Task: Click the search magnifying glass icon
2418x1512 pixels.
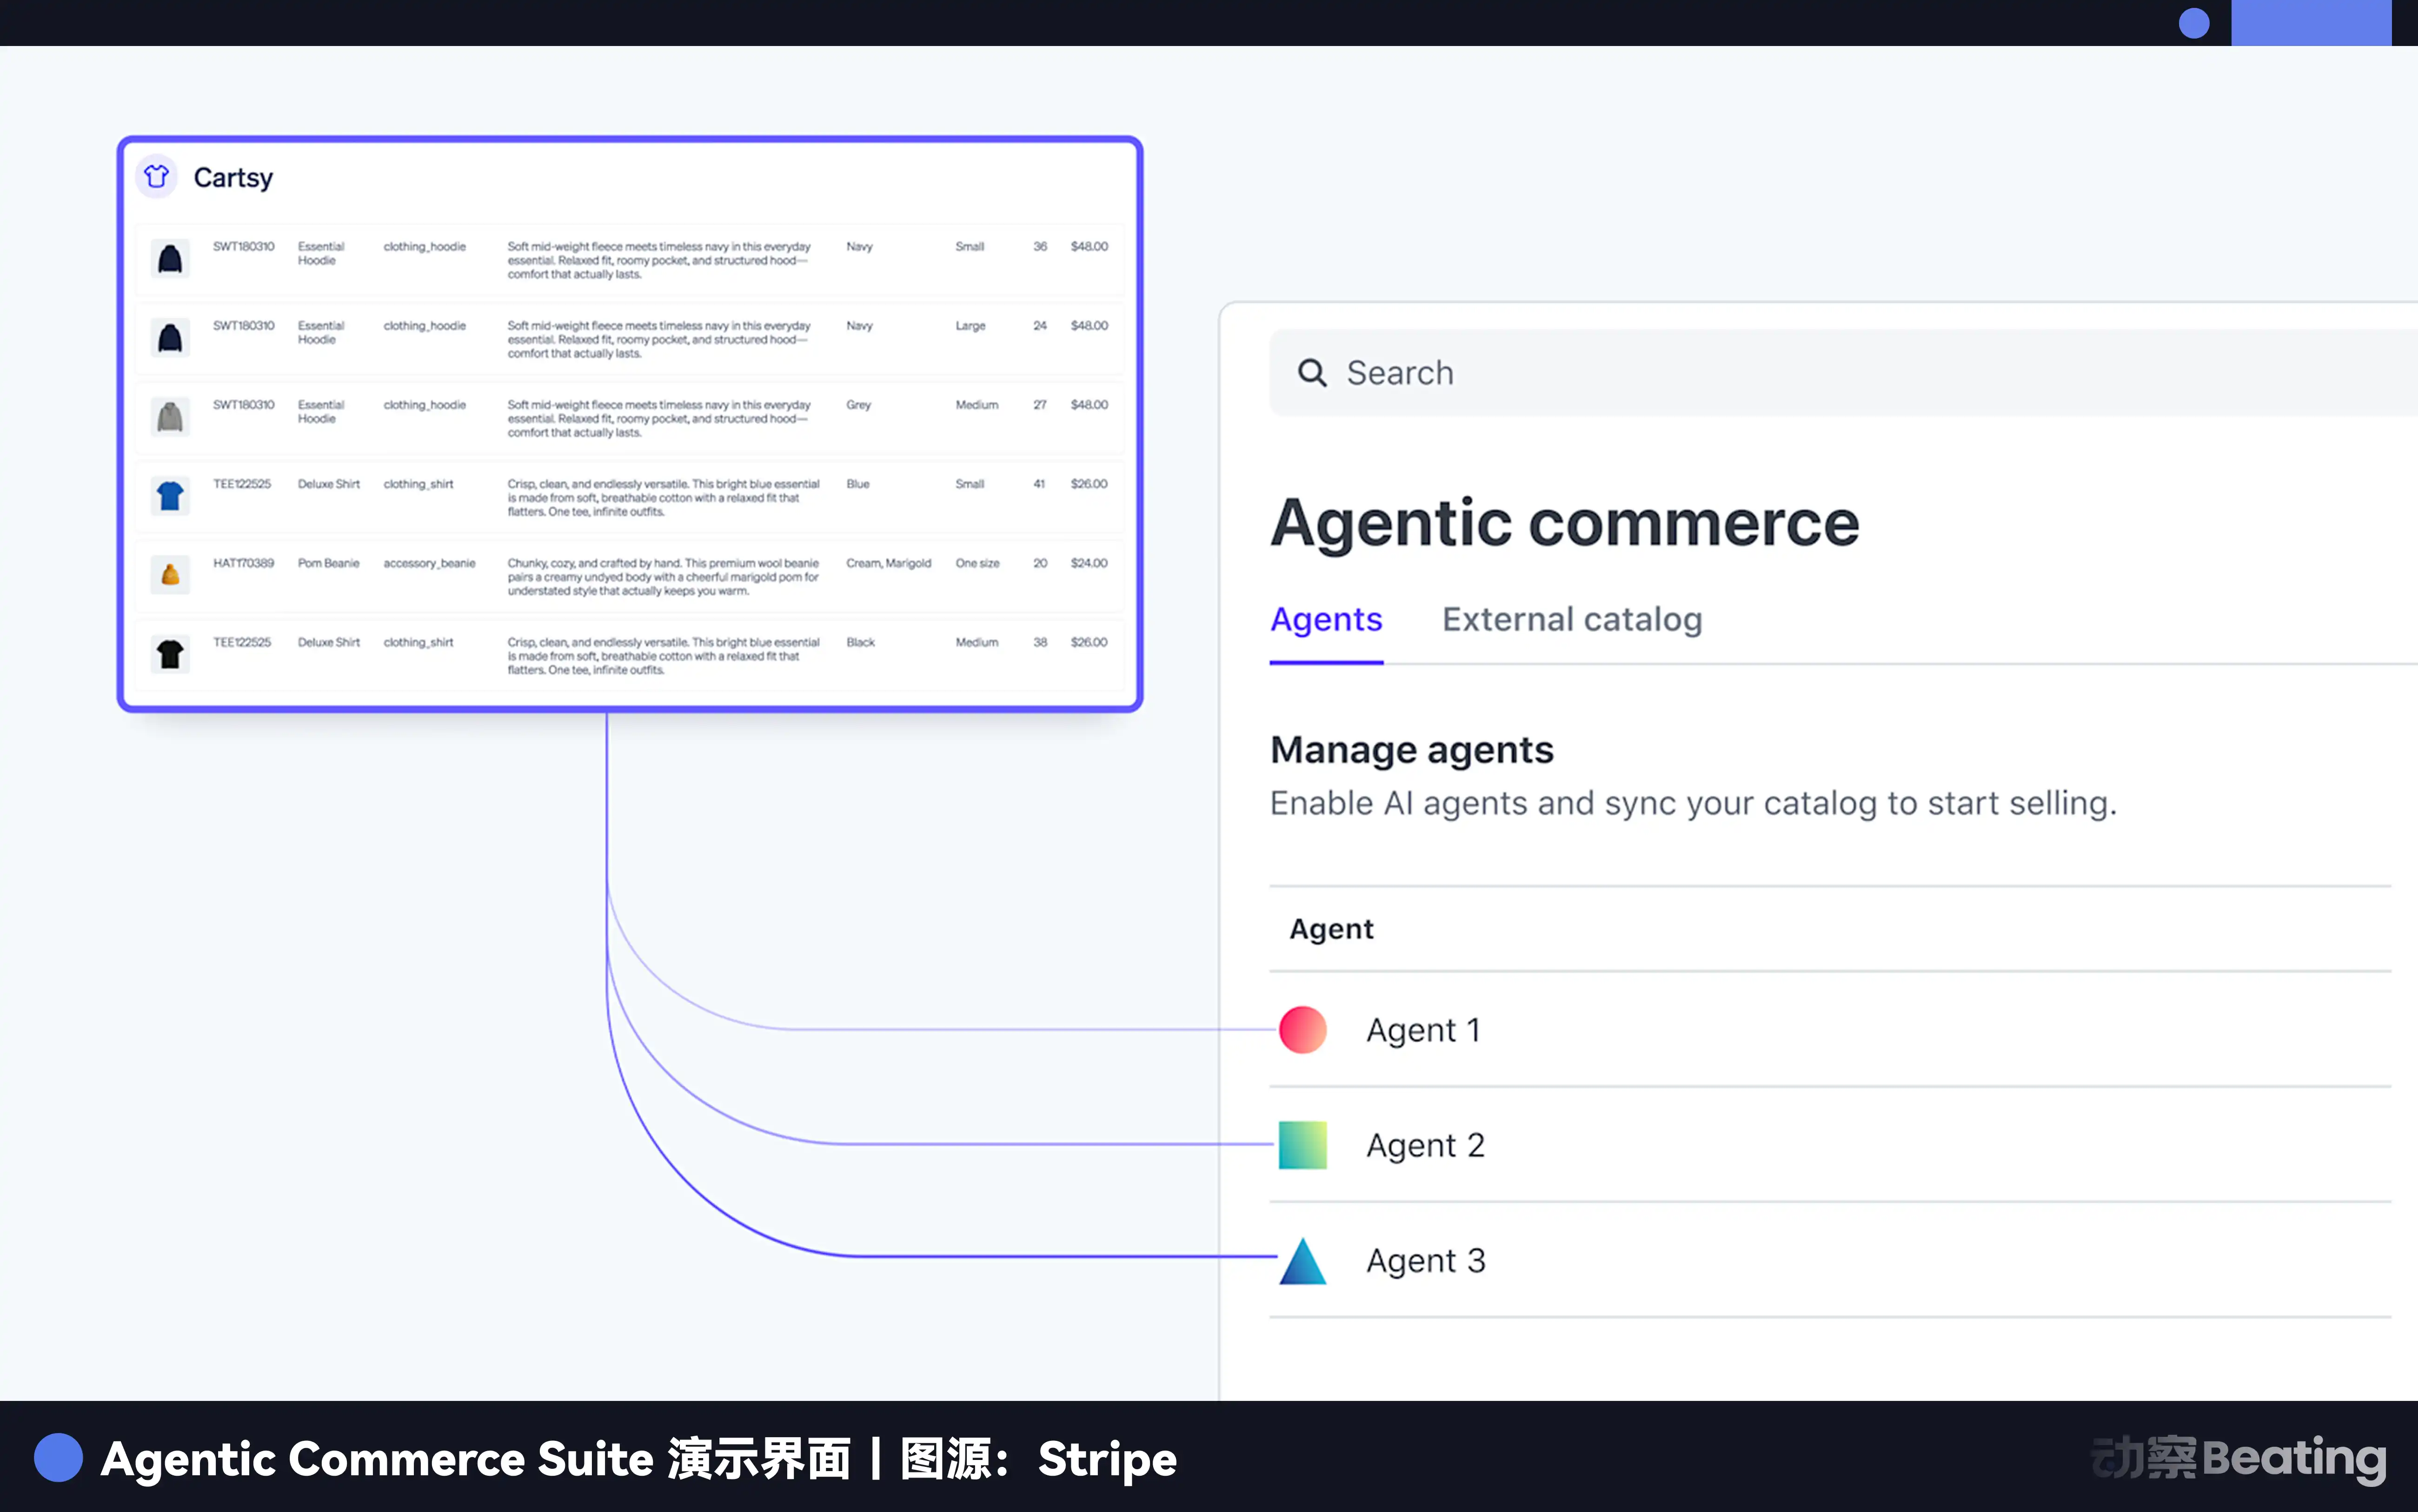Action: [x=1312, y=373]
